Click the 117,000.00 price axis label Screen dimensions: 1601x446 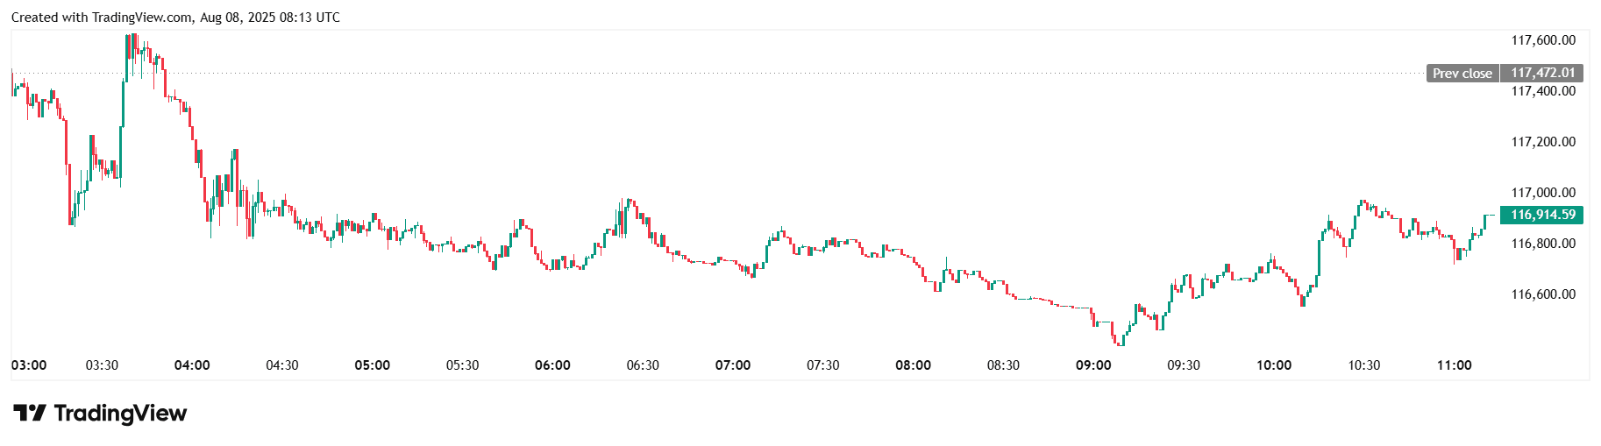pyautogui.click(x=1542, y=193)
